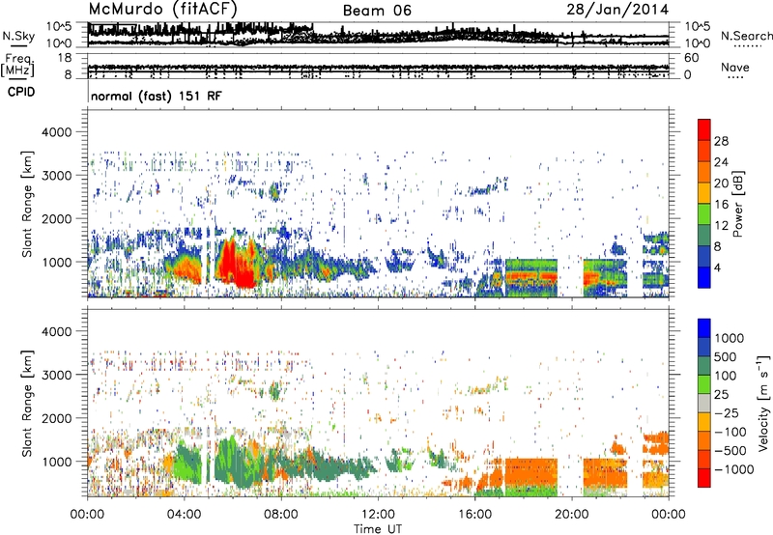Pick the red bottom velocity colorbar segment

click(704, 478)
